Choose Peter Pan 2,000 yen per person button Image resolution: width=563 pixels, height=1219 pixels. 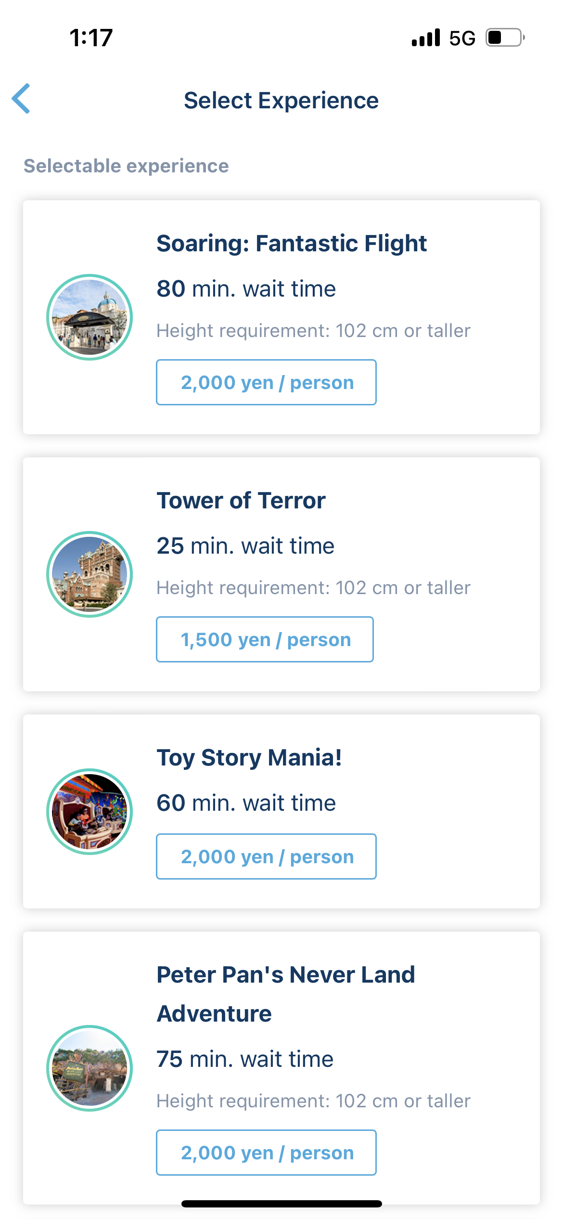coord(266,1153)
